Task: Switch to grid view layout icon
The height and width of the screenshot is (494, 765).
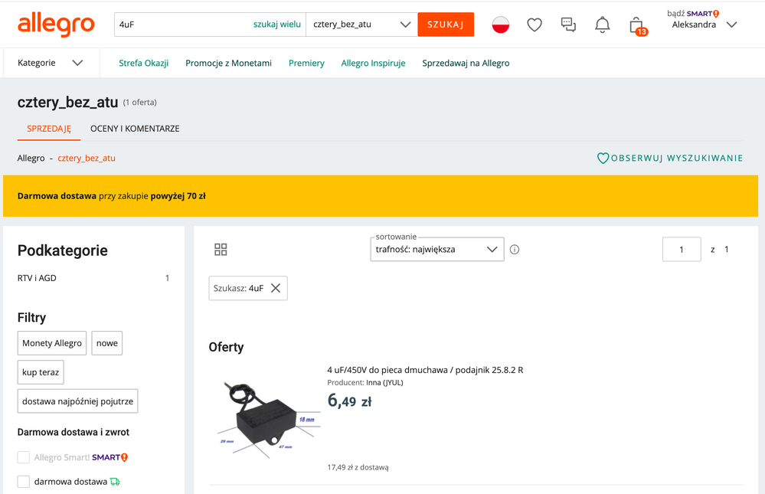Action: pos(221,250)
